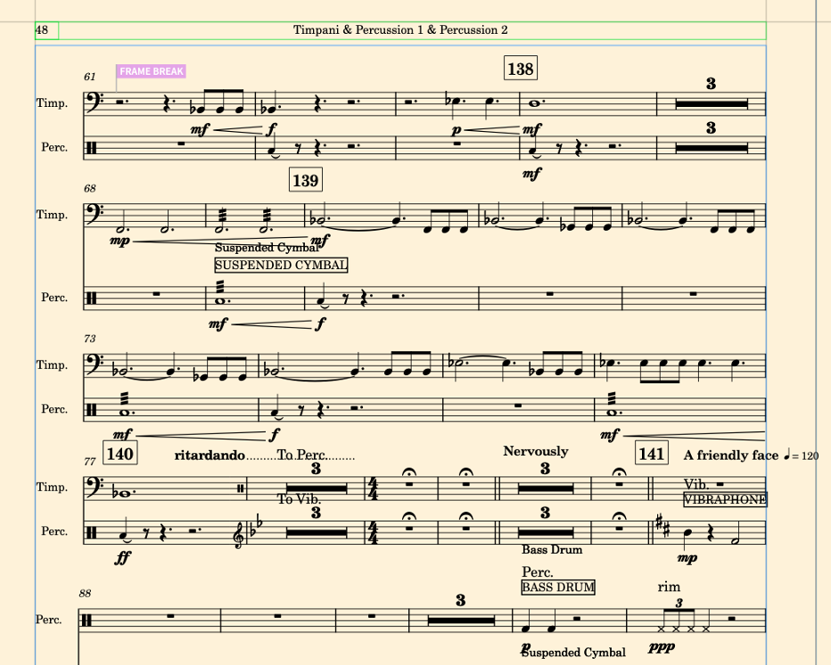This screenshot has height=665, width=831.
Task: Select the FRAME BREAK marker
Action: 152,71
